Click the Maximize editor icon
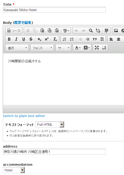This screenshot has width=124, height=175. (97, 48)
